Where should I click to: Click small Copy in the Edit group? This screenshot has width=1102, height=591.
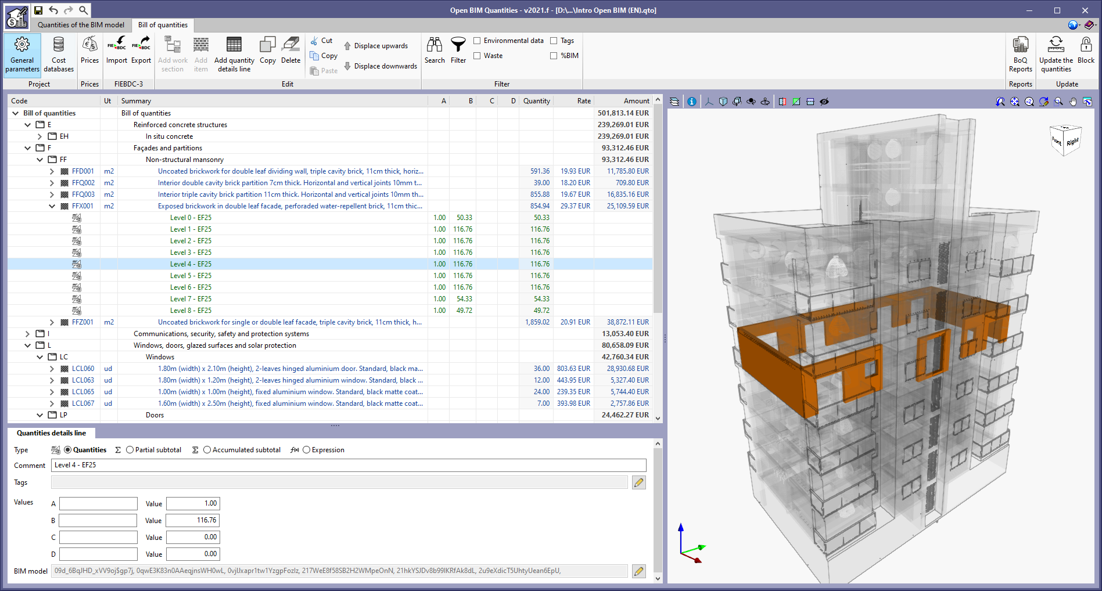(324, 56)
